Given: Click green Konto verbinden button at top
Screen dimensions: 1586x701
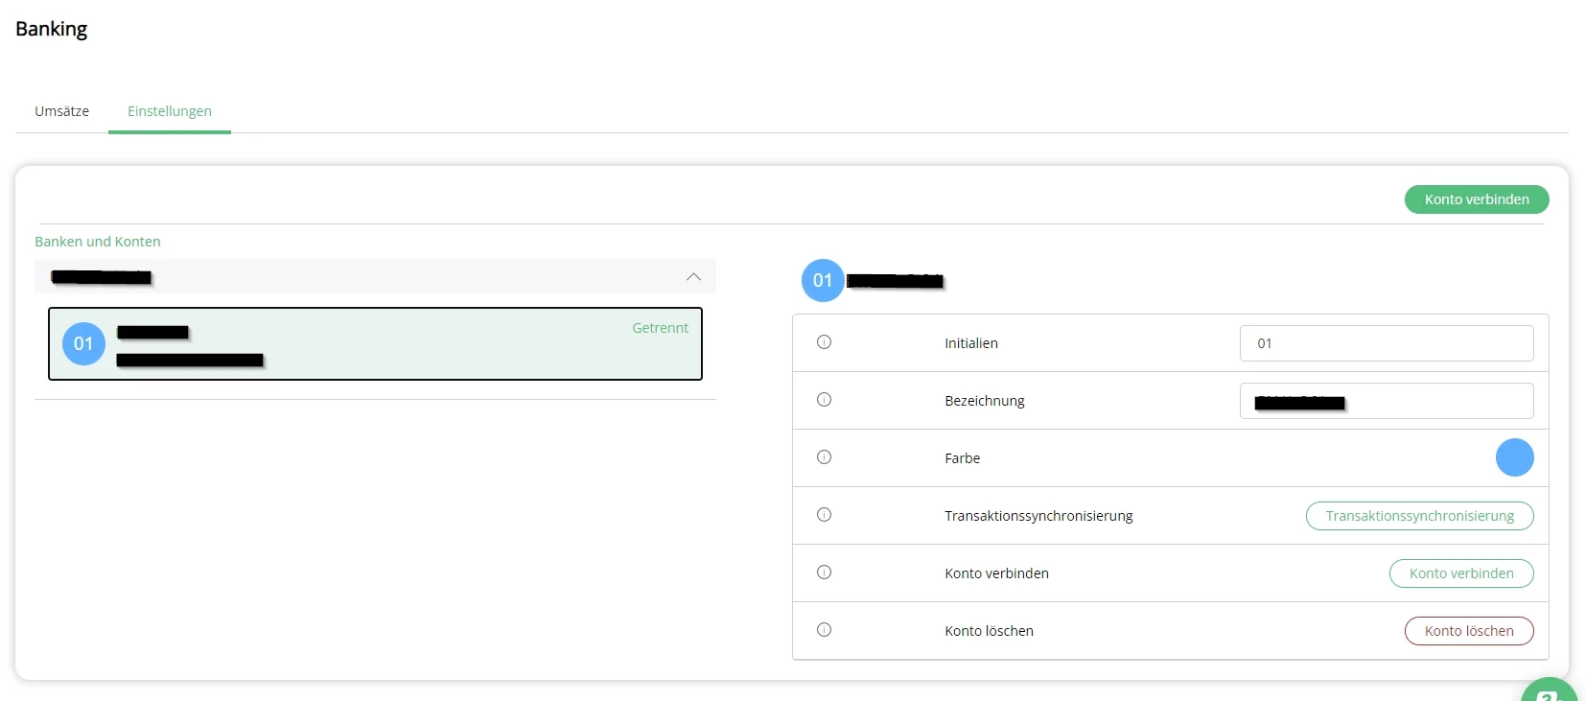Looking at the screenshot, I should coord(1477,199).
